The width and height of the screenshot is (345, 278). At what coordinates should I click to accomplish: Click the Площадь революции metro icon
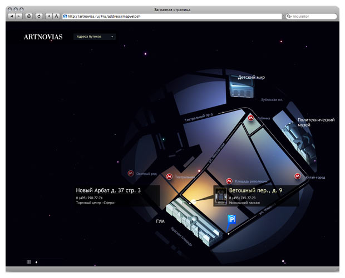click(229, 181)
